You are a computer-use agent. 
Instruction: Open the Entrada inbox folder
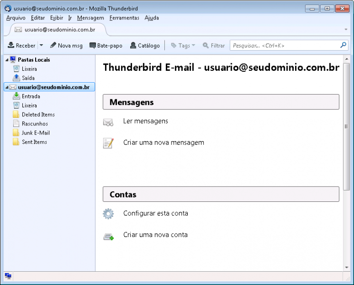(31, 96)
